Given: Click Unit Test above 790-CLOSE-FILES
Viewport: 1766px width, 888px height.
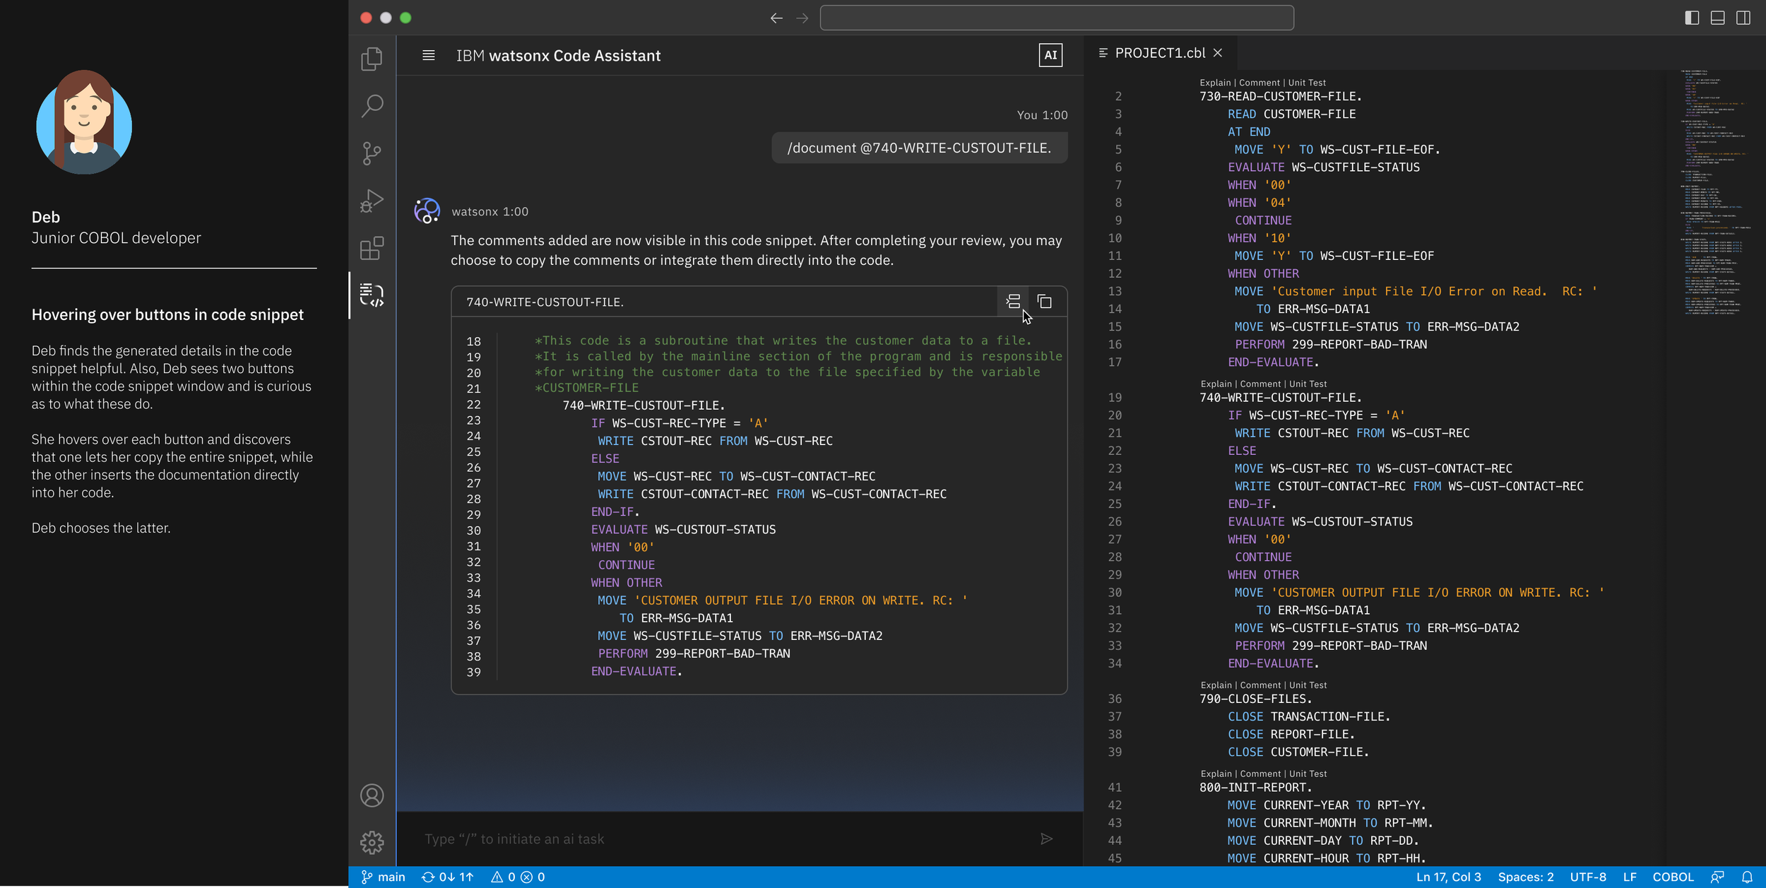Looking at the screenshot, I should [x=1308, y=685].
